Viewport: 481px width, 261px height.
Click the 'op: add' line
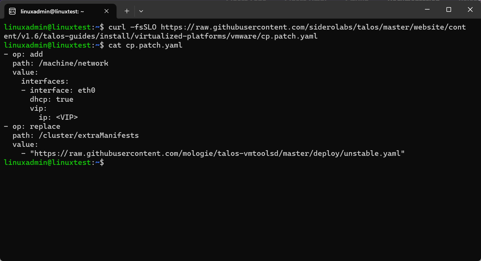point(27,54)
